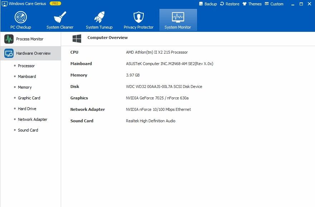Open Process Monitor in sidebar
This screenshot has height=207, width=315.
[x=30, y=39]
